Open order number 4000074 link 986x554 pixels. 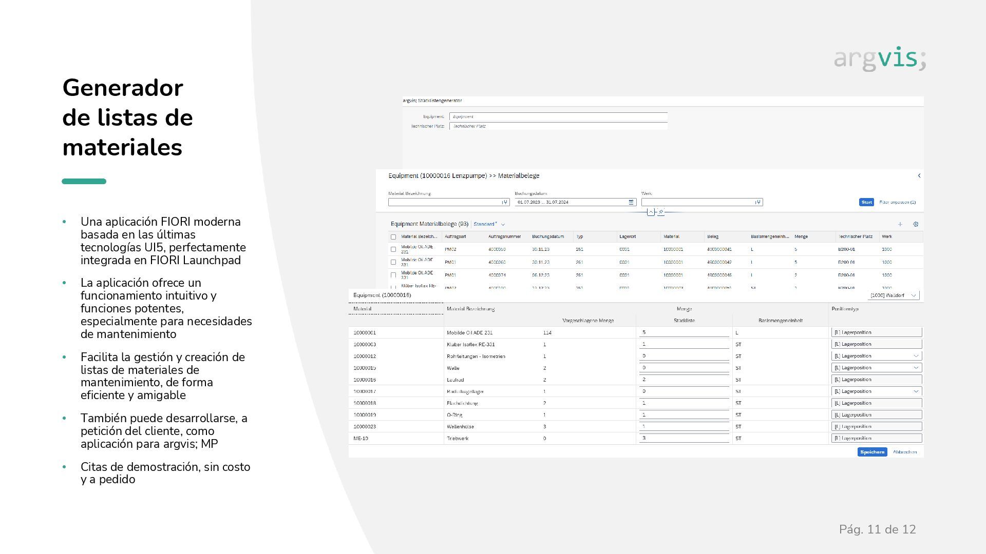click(497, 275)
